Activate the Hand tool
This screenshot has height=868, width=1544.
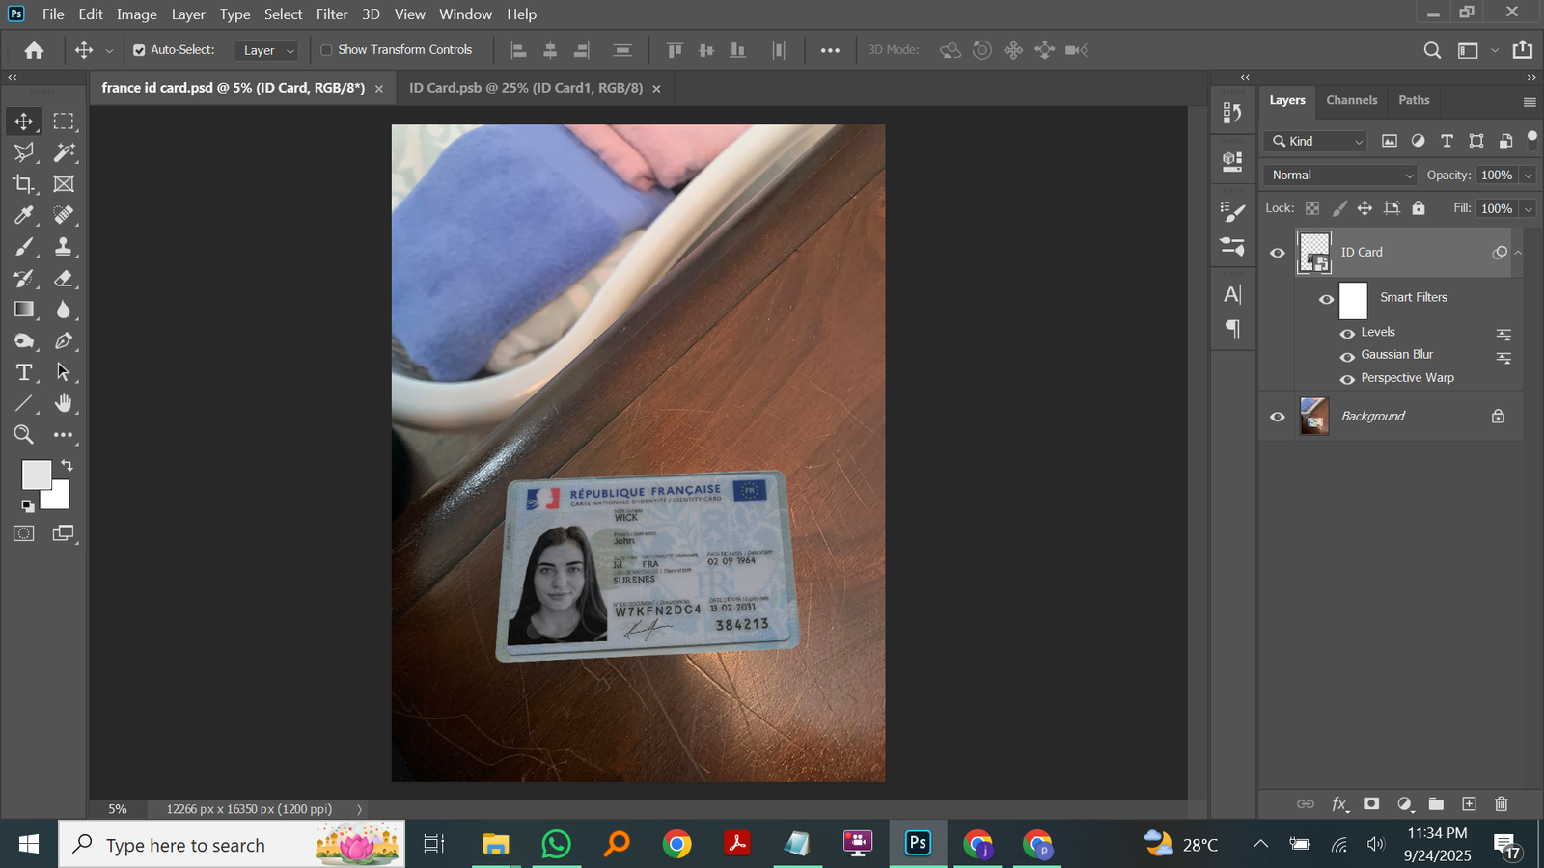click(64, 403)
